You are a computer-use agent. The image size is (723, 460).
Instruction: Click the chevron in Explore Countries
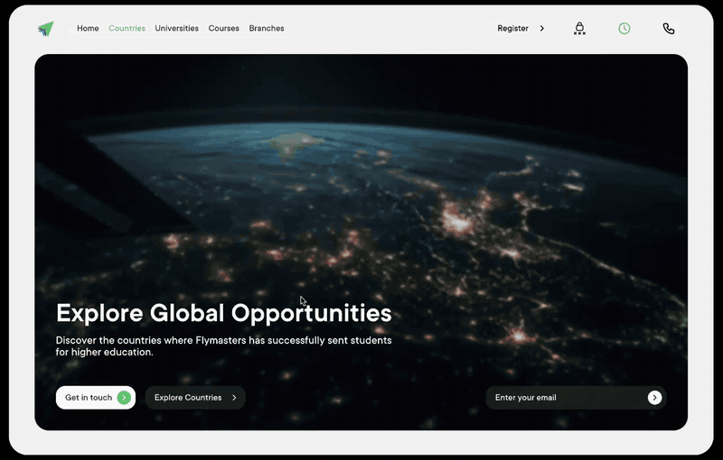click(x=234, y=398)
